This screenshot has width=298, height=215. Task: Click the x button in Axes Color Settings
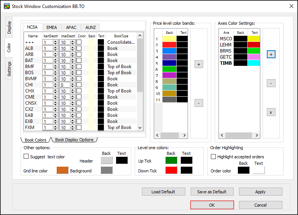pyautogui.click(x=271, y=112)
